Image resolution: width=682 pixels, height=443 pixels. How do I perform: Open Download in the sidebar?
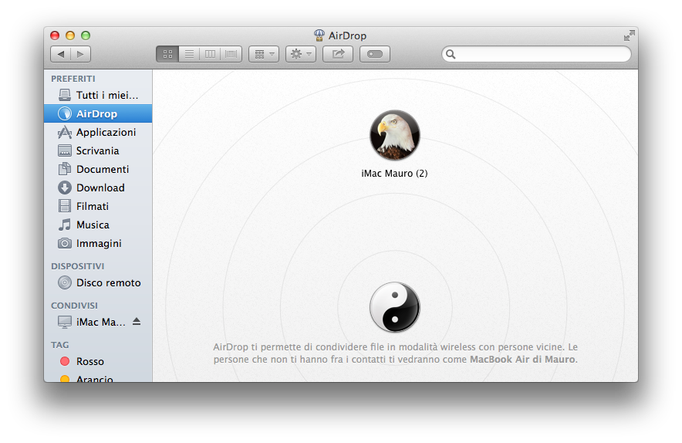click(x=98, y=188)
